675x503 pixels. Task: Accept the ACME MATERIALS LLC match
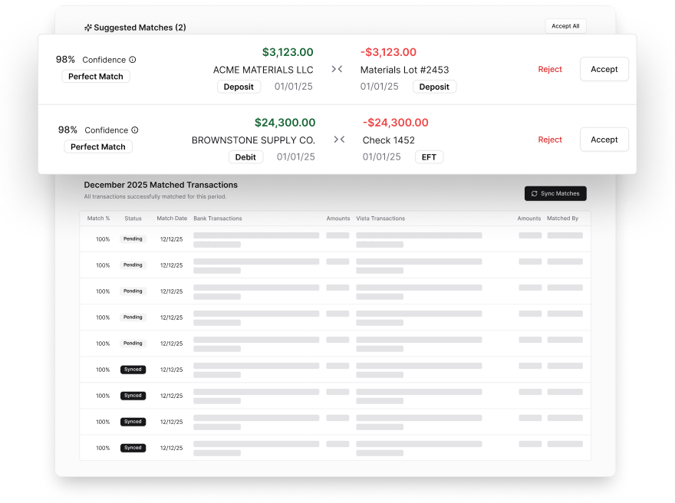click(x=604, y=69)
